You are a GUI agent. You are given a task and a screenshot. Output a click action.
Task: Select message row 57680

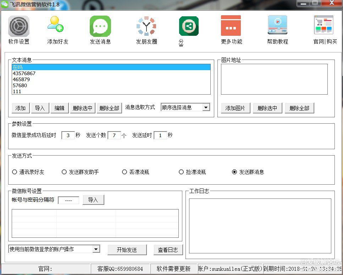point(111,85)
